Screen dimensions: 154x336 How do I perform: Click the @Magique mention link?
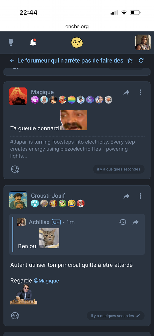[46, 281]
